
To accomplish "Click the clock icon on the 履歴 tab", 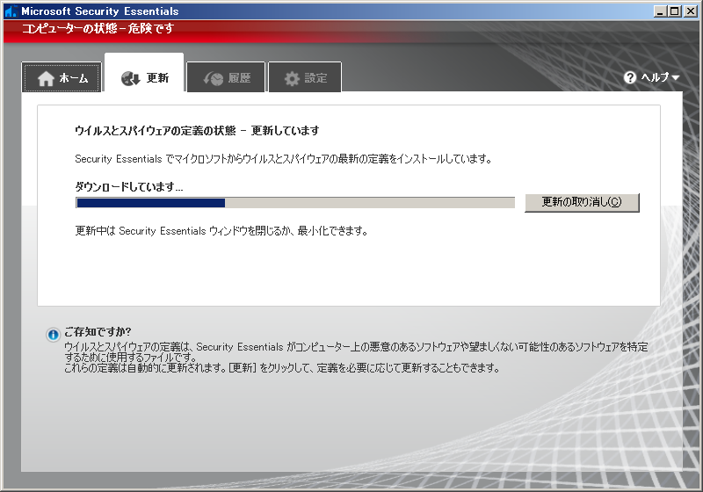I will 213,78.
